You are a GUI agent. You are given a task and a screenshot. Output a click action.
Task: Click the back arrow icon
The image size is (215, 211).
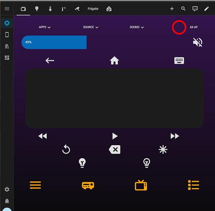(50, 61)
